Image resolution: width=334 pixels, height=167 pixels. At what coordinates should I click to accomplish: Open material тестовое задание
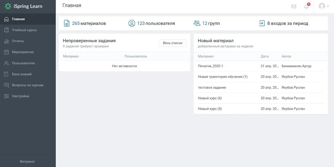(212, 87)
